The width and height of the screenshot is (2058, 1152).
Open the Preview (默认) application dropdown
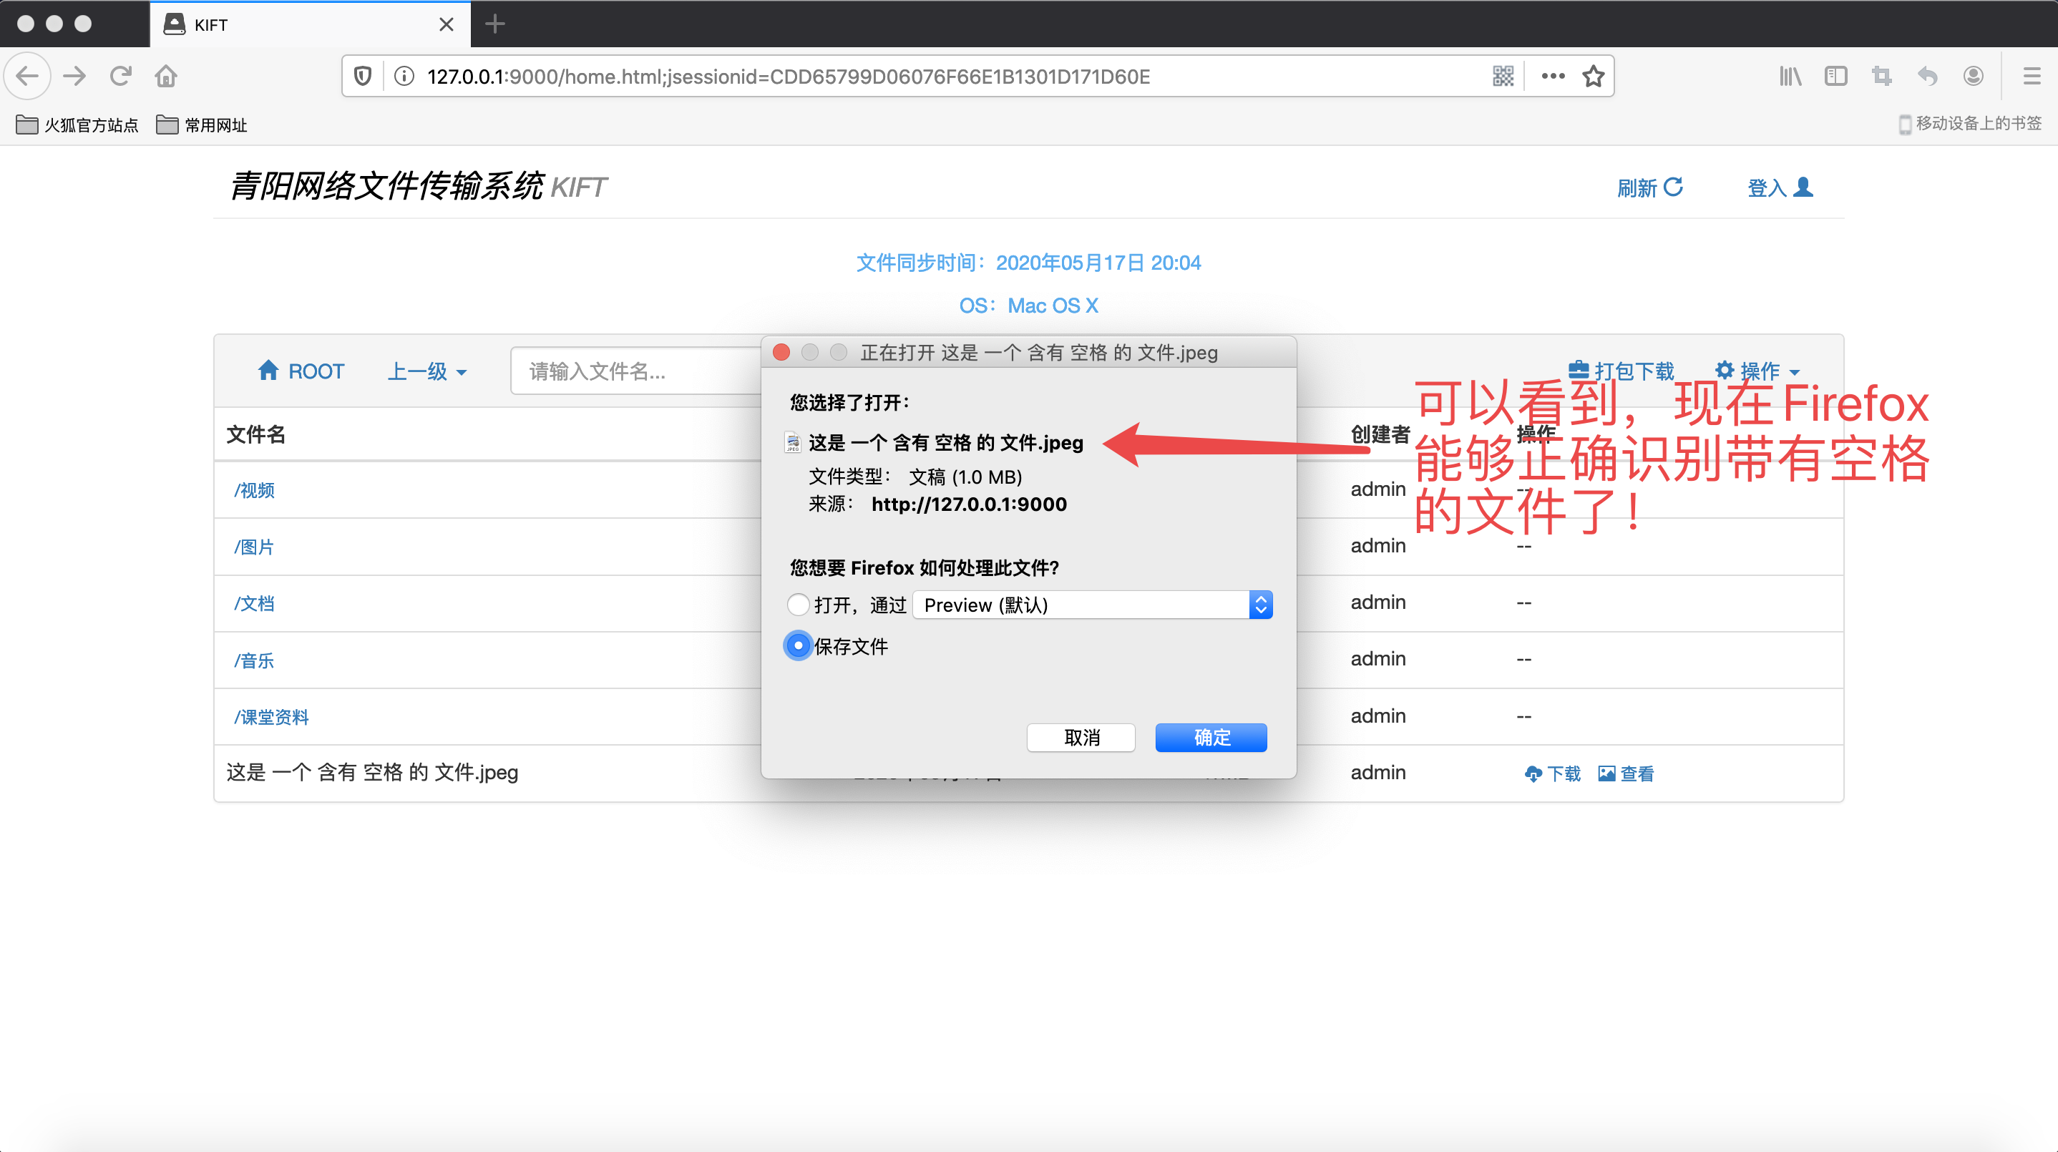(1092, 605)
